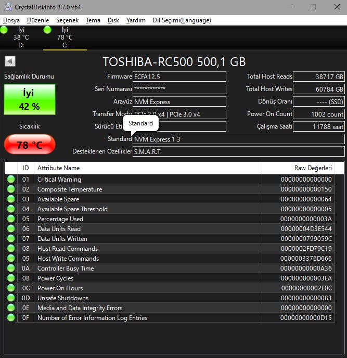Click the Total Host Reads value
This screenshot has height=358, width=347.
(x=319, y=76)
